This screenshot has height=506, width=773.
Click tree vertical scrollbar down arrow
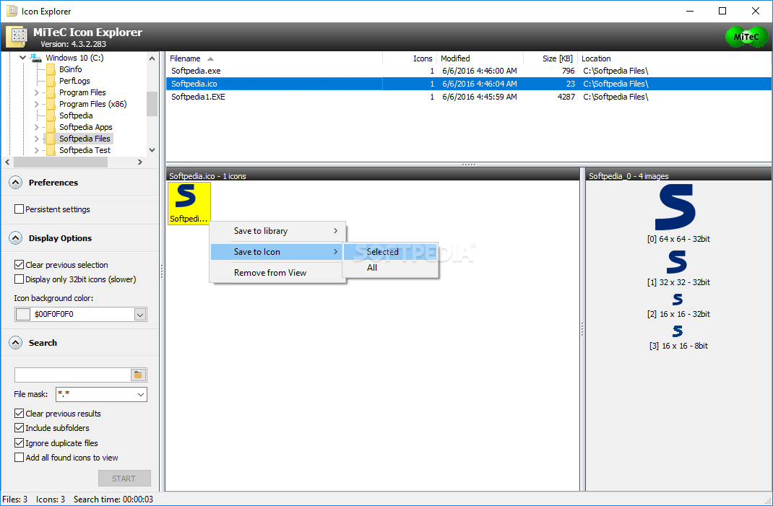[152, 150]
